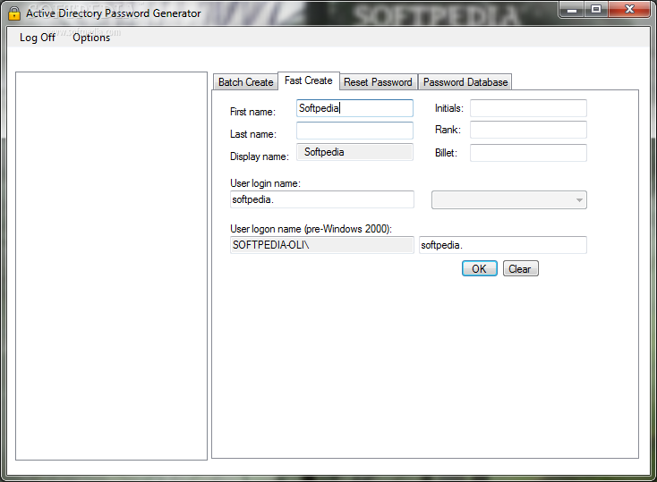Confirm user creation with OK button
This screenshot has height=482, width=657.
point(480,268)
